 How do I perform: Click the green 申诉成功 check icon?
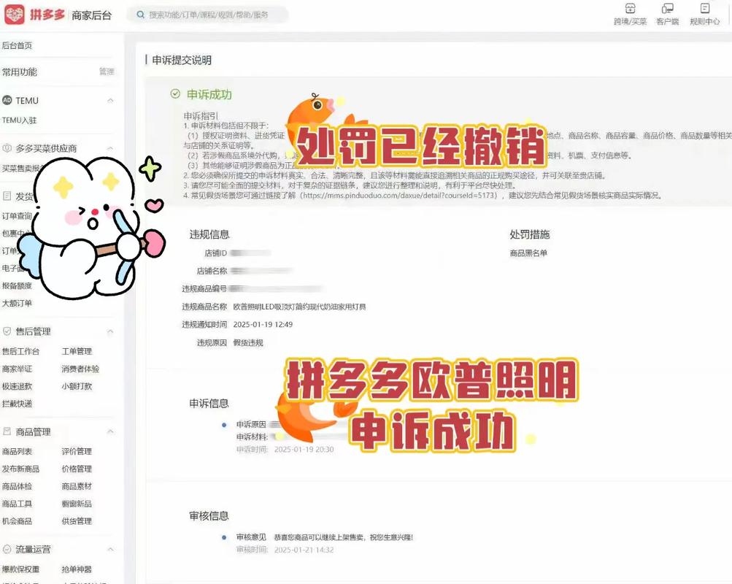(x=175, y=94)
